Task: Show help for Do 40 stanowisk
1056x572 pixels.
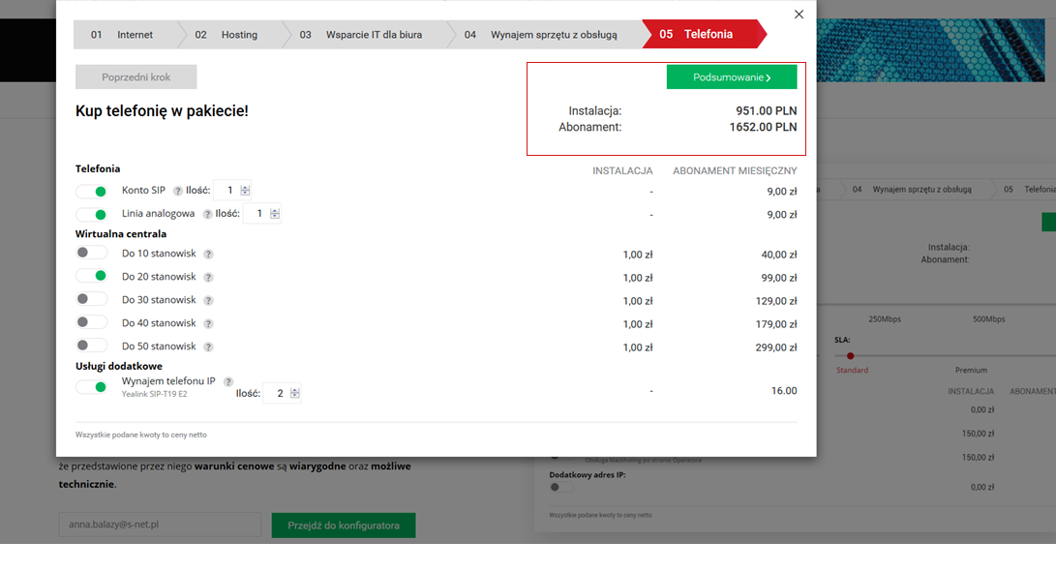Action: [x=209, y=324]
